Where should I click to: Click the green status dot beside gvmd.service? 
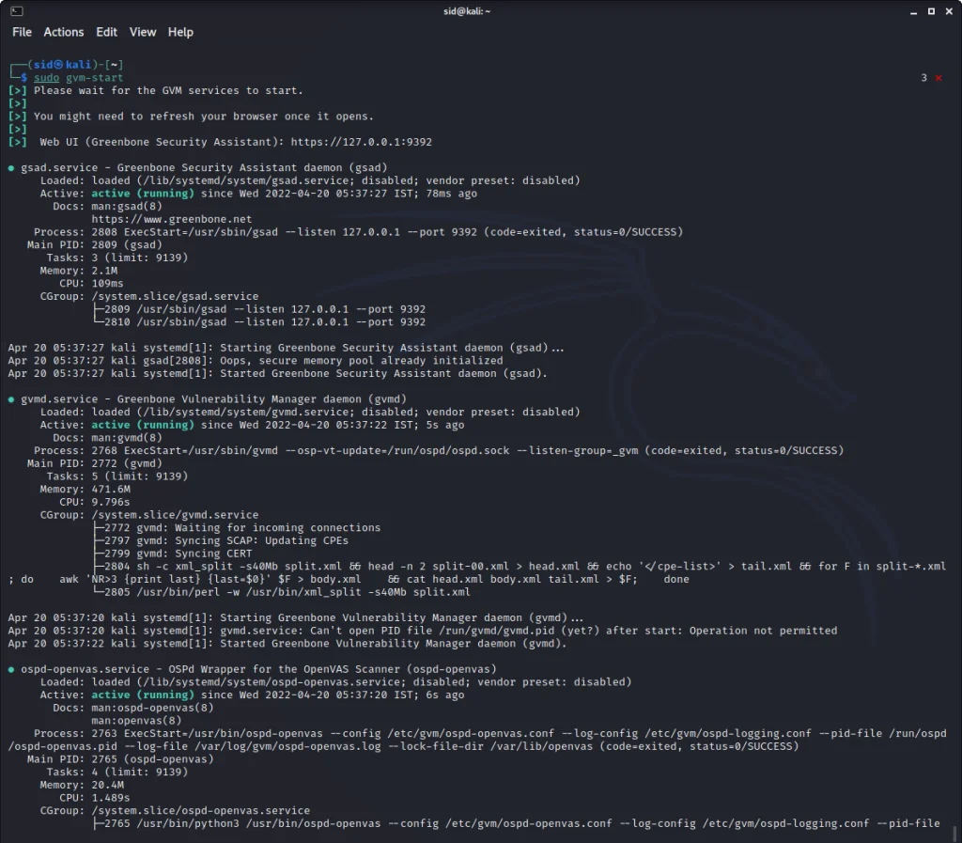9,398
